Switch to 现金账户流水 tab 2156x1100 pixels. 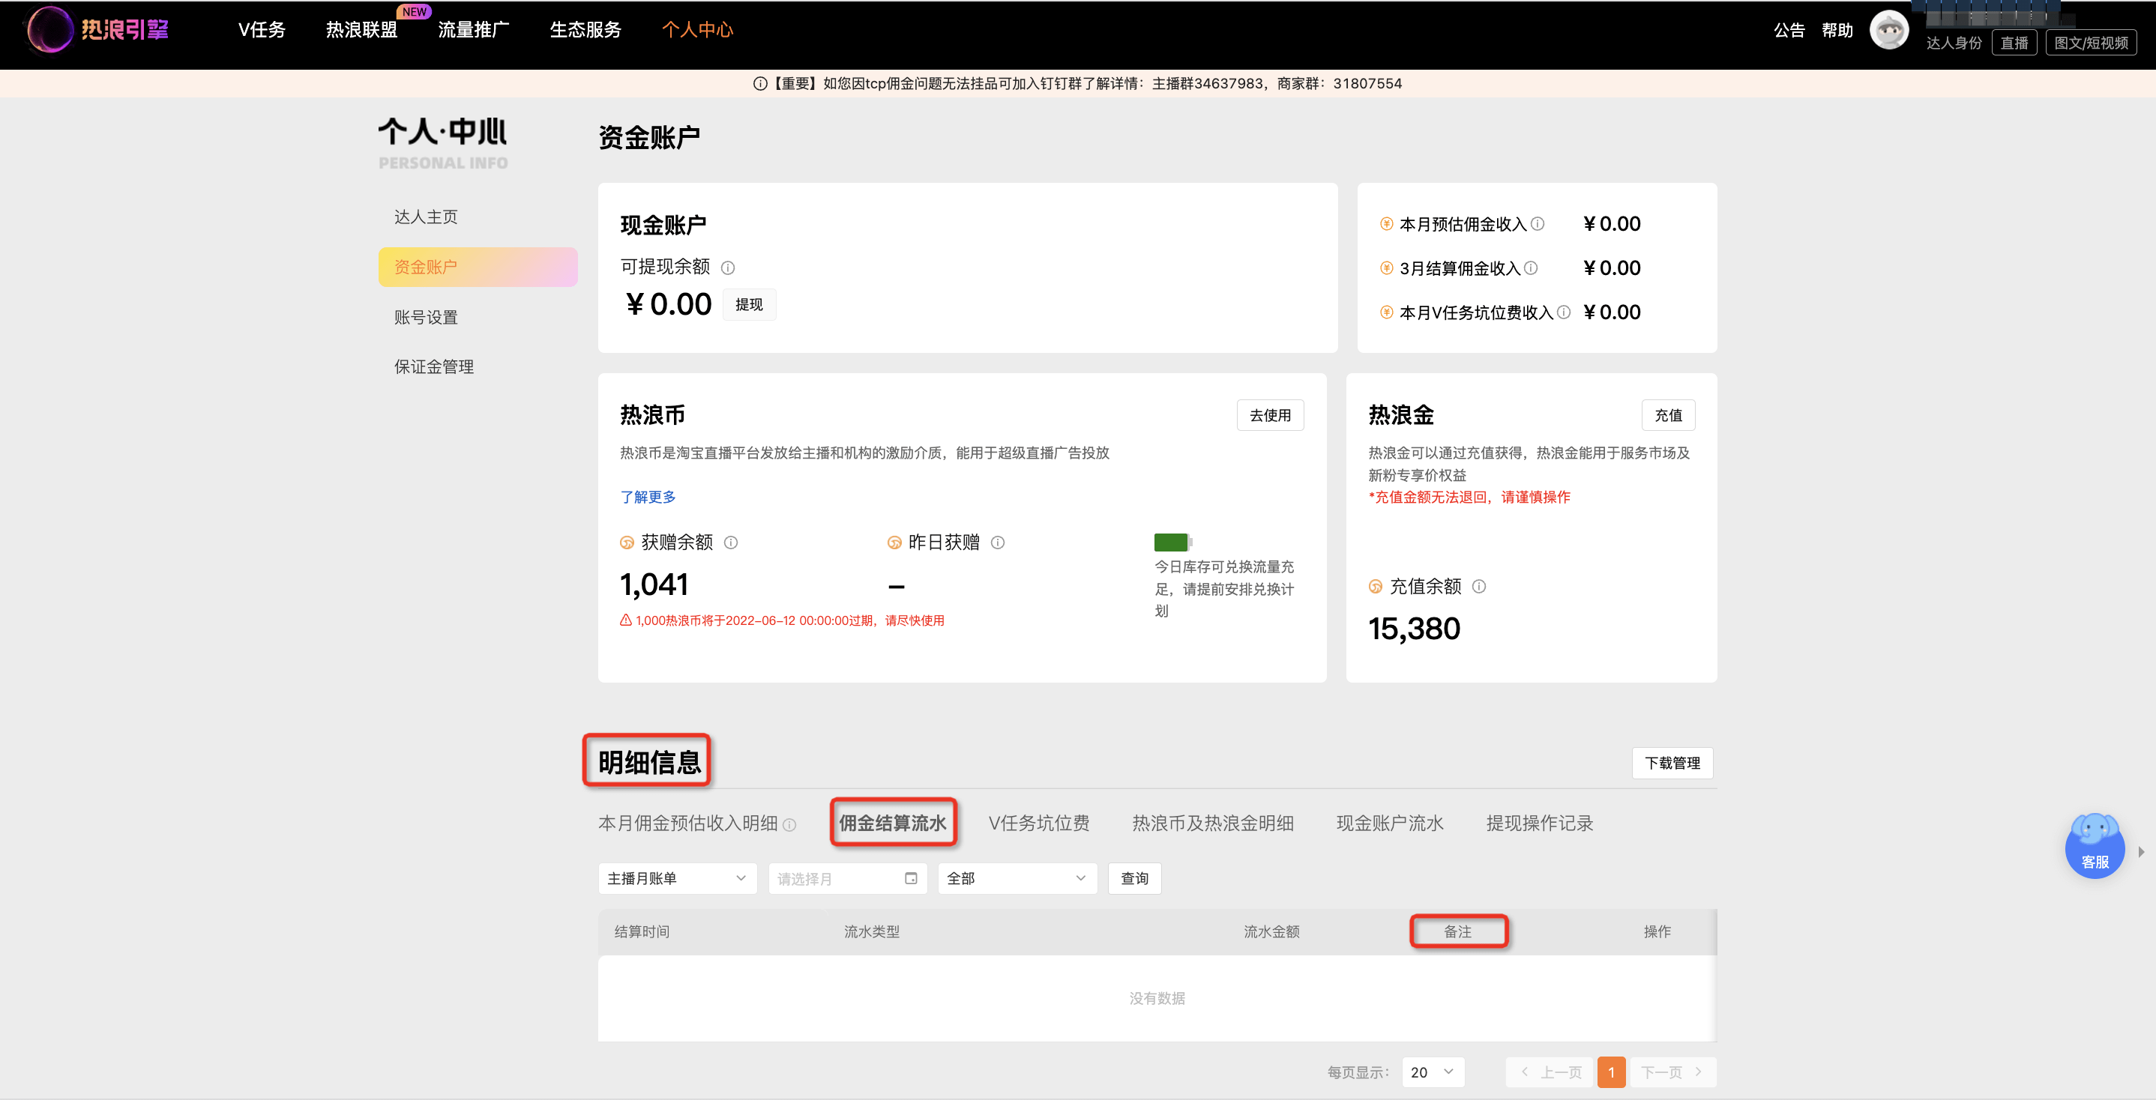click(1389, 823)
